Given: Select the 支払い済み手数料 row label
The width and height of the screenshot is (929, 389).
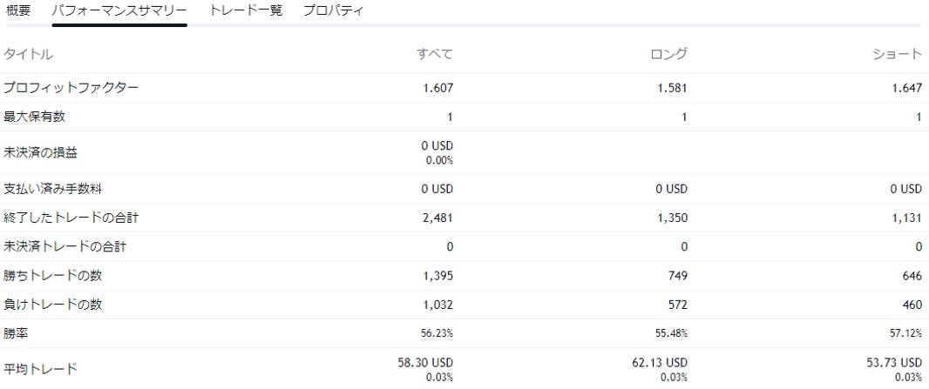Looking at the screenshot, I should [52, 189].
